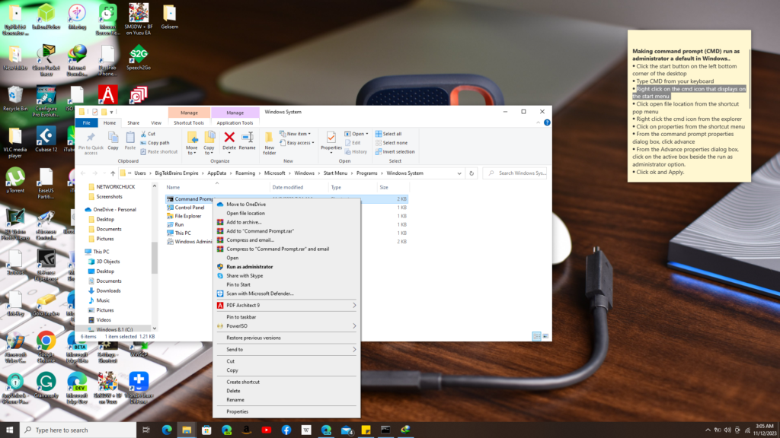Image resolution: width=780 pixels, height=438 pixels.
Task: Click Select all in the ribbon
Action: [x=388, y=134]
